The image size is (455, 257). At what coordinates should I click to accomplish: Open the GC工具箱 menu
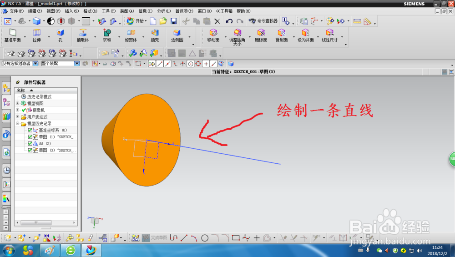point(224,11)
